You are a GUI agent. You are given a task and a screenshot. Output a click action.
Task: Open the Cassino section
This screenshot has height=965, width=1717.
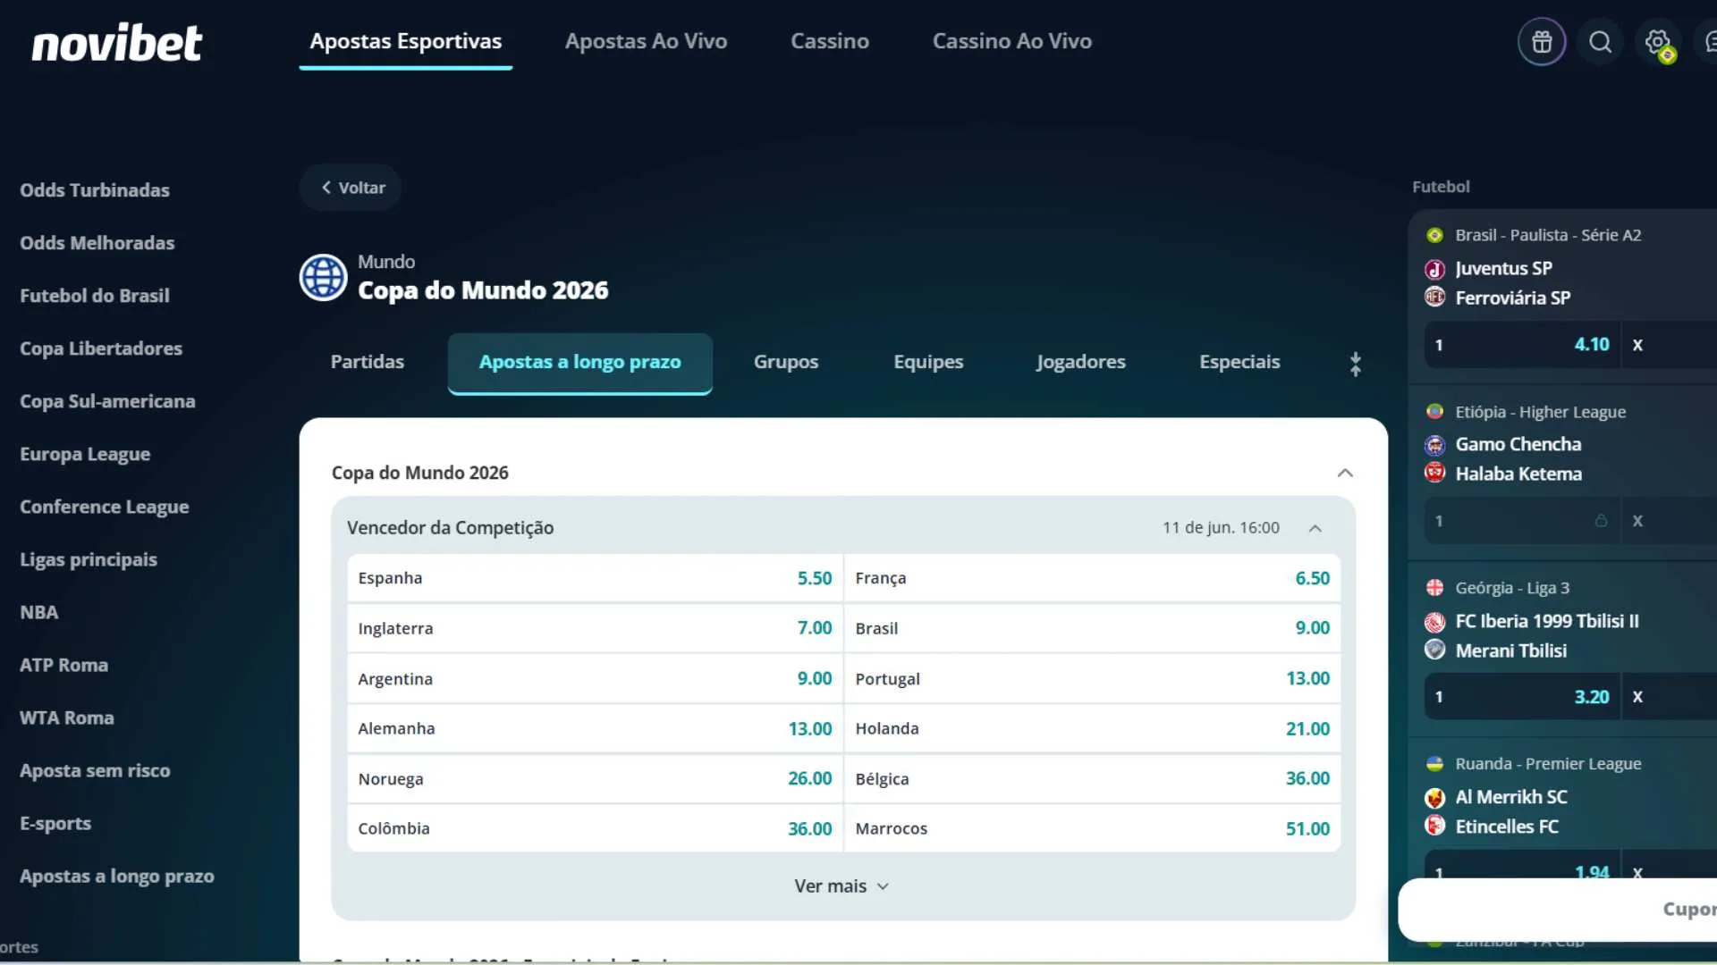pyautogui.click(x=830, y=41)
